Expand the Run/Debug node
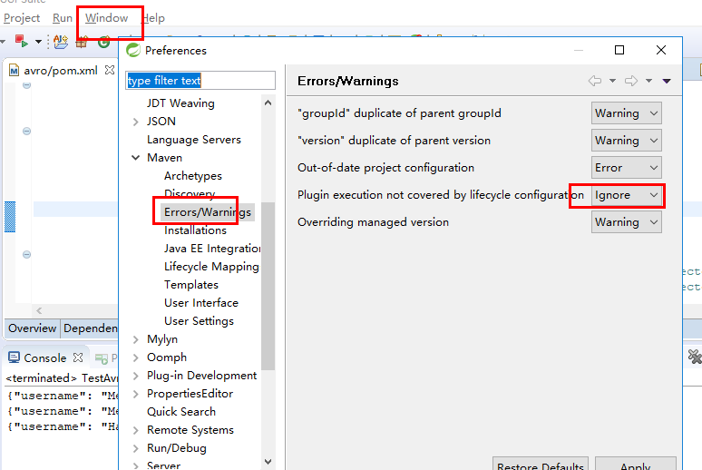The width and height of the screenshot is (702, 470). coord(136,448)
